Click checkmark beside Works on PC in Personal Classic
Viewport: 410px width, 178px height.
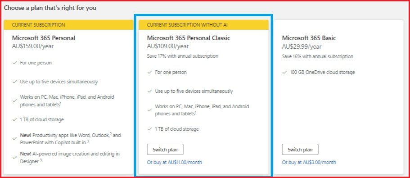[x=150, y=110]
